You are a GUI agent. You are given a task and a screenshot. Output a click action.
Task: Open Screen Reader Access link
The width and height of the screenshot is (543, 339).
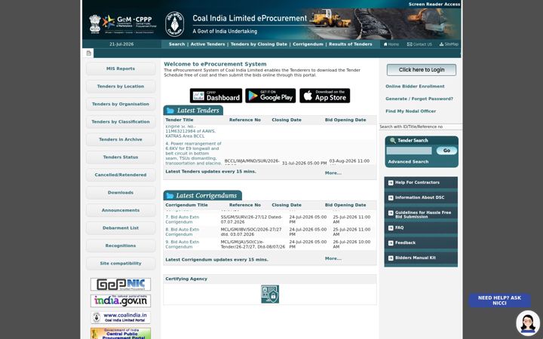434,5
